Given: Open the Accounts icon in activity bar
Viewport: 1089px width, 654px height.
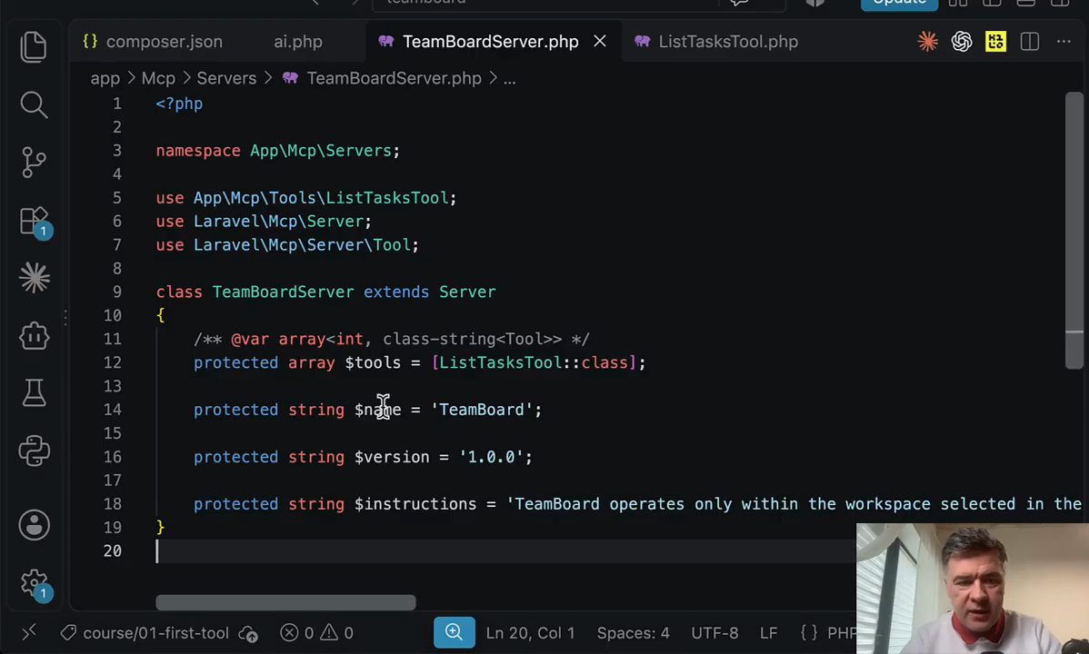Looking at the screenshot, I should (x=34, y=525).
